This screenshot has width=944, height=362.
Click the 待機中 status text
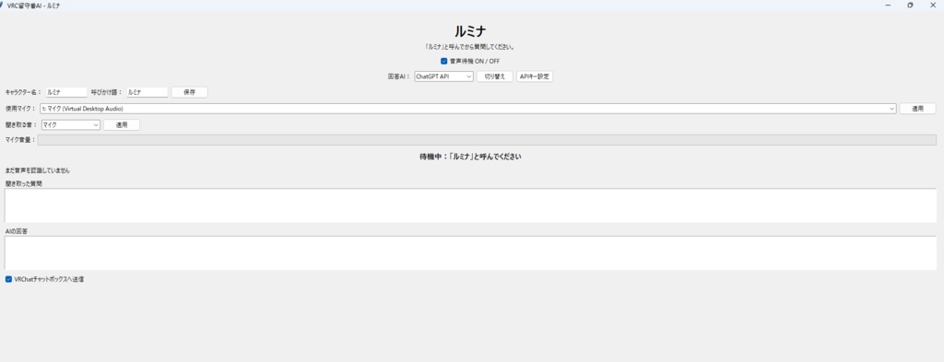tap(470, 157)
